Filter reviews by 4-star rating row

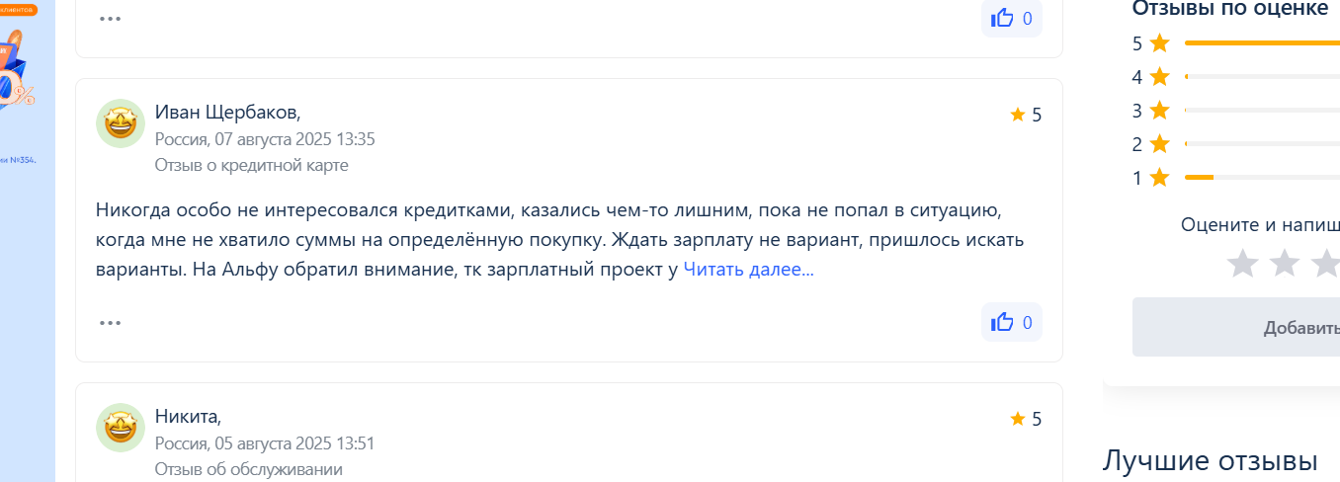pyautogui.click(x=1235, y=77)
